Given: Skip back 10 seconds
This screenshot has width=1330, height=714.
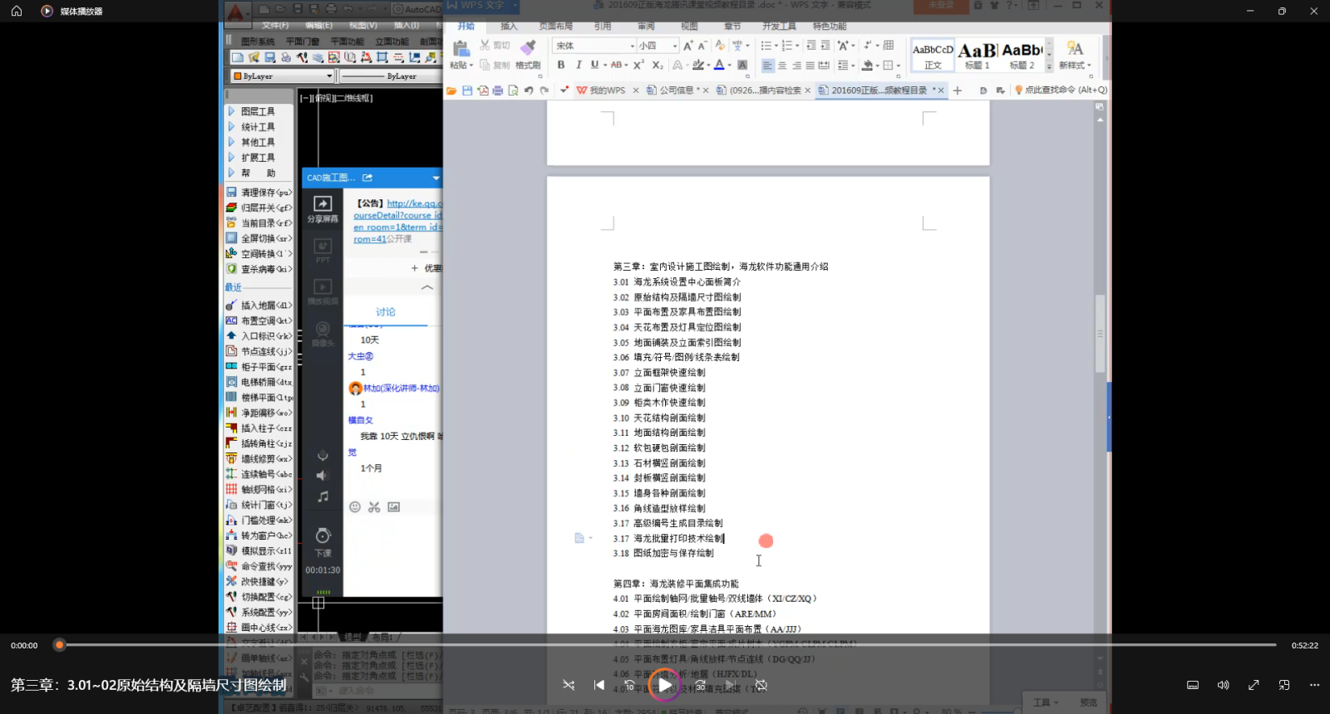Looking at the screenshot, I should point(629,685).
